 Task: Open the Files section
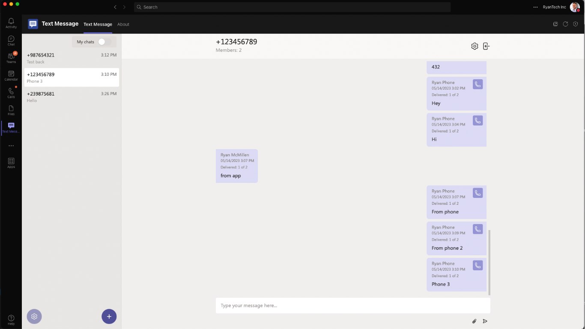tap(11, 111)
